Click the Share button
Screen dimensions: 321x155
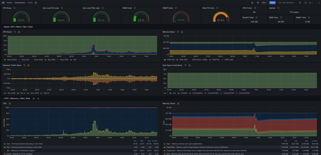[x=272, y=3]
